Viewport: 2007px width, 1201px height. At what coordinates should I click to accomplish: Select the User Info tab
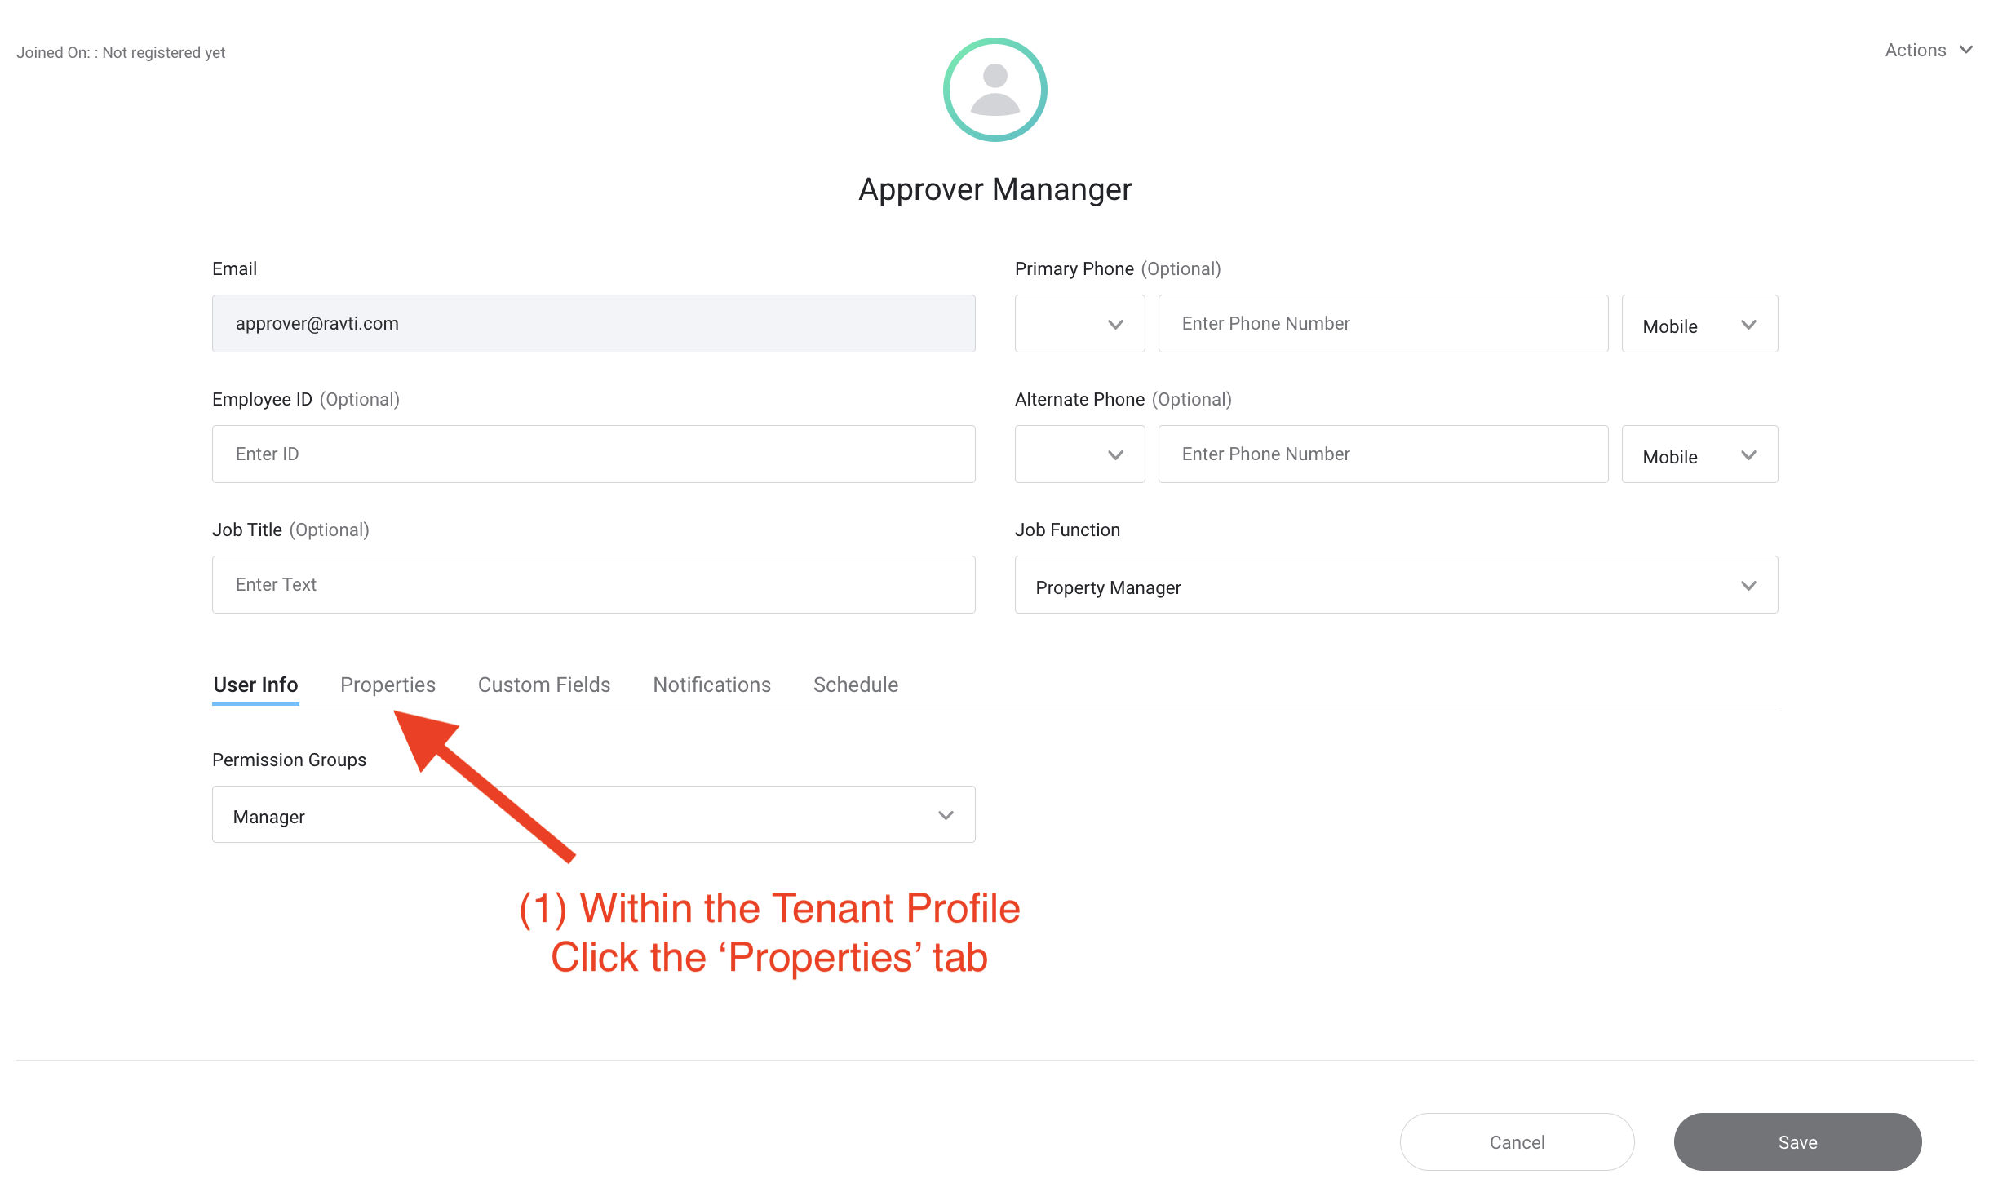pos(255,685)
